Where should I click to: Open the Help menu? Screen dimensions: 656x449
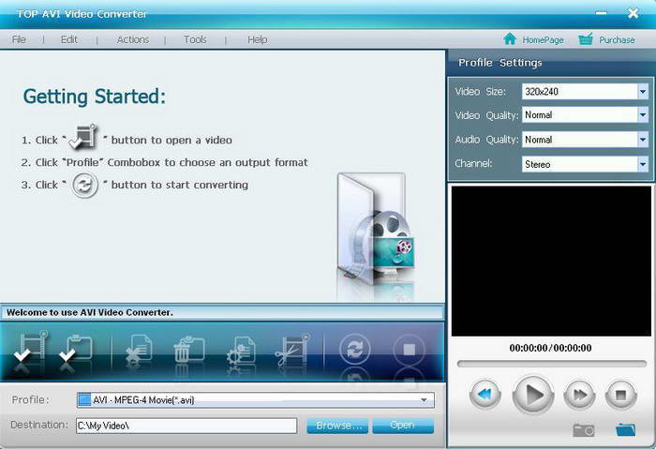pos(258,39)
